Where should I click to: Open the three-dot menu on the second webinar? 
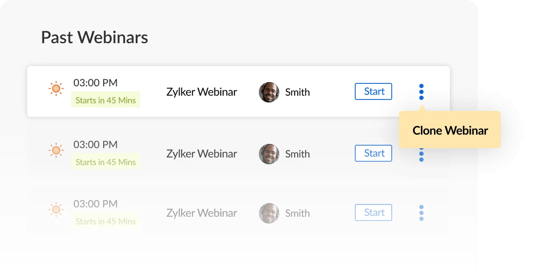point(421,154)
